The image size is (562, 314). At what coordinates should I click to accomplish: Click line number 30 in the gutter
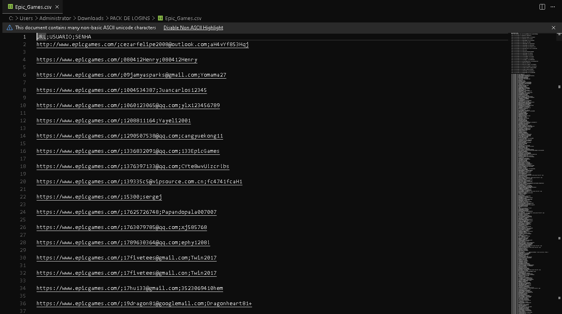pyautogui.click(x=23, y=258)
